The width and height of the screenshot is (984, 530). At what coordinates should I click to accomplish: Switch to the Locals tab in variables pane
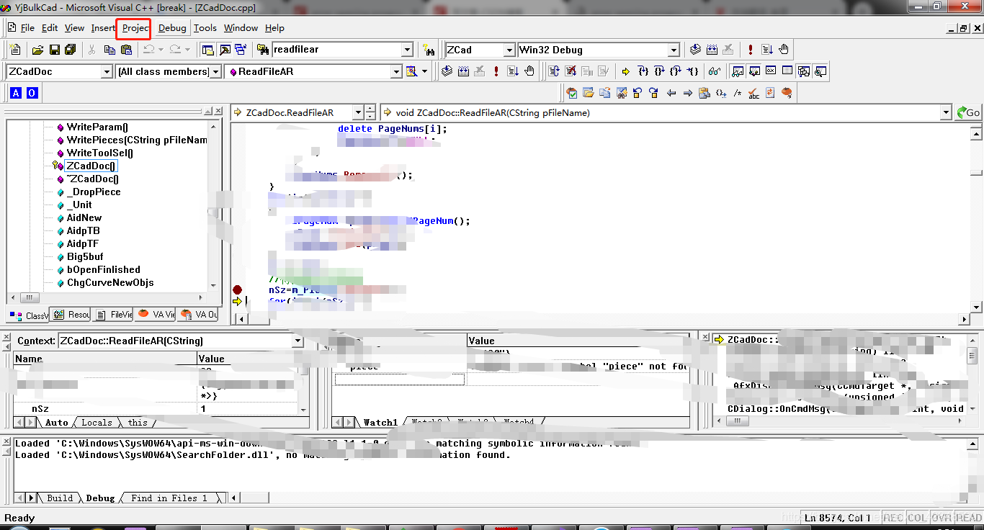coord(97,423)
